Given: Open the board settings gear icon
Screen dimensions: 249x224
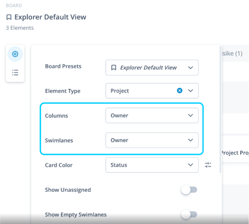Looking at the screenshot, I should [15, 54].
